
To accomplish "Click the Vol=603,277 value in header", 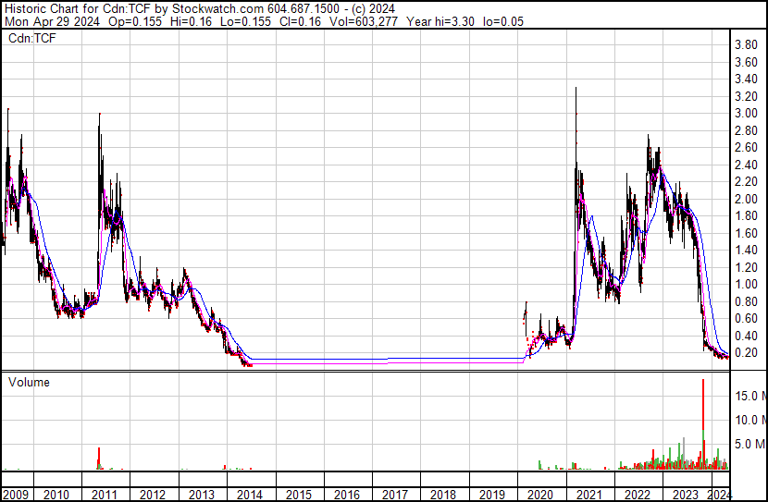I will click(363, 21).
